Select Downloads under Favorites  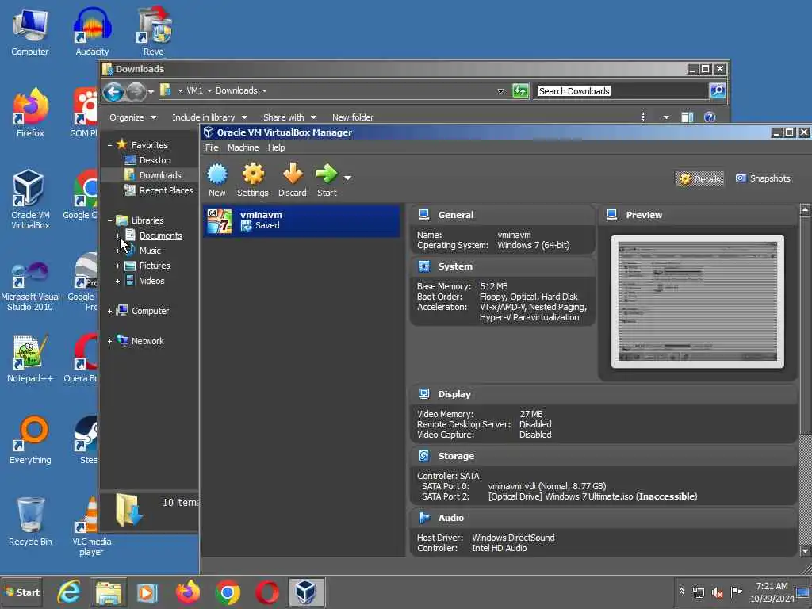[160, 175]
